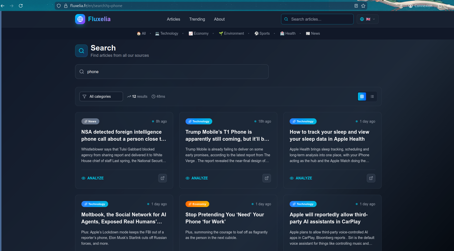The height and width of the screenshot is (251, 454).
Task: Click Technology tag on Moltbook article
Action: (95, 204)
